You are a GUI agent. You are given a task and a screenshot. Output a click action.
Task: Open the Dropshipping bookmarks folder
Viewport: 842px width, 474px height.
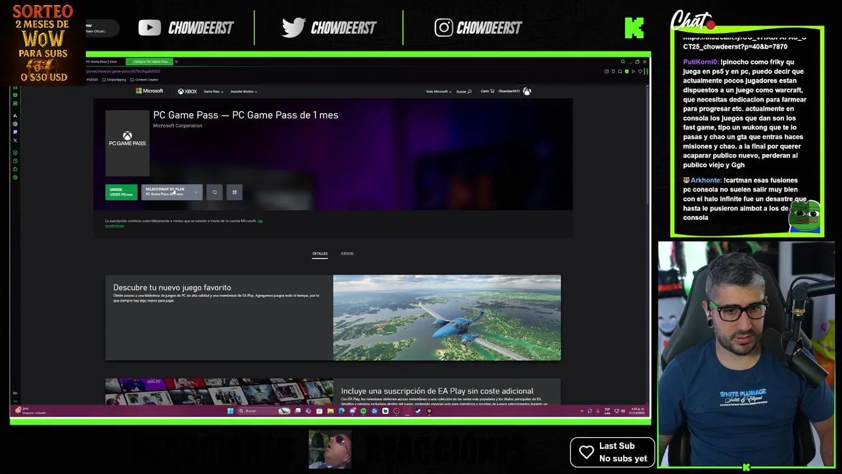click(x=114, y=80)
